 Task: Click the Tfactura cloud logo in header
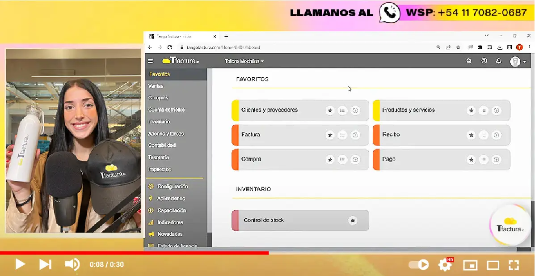pyautogui.click(x=181, y=61)
